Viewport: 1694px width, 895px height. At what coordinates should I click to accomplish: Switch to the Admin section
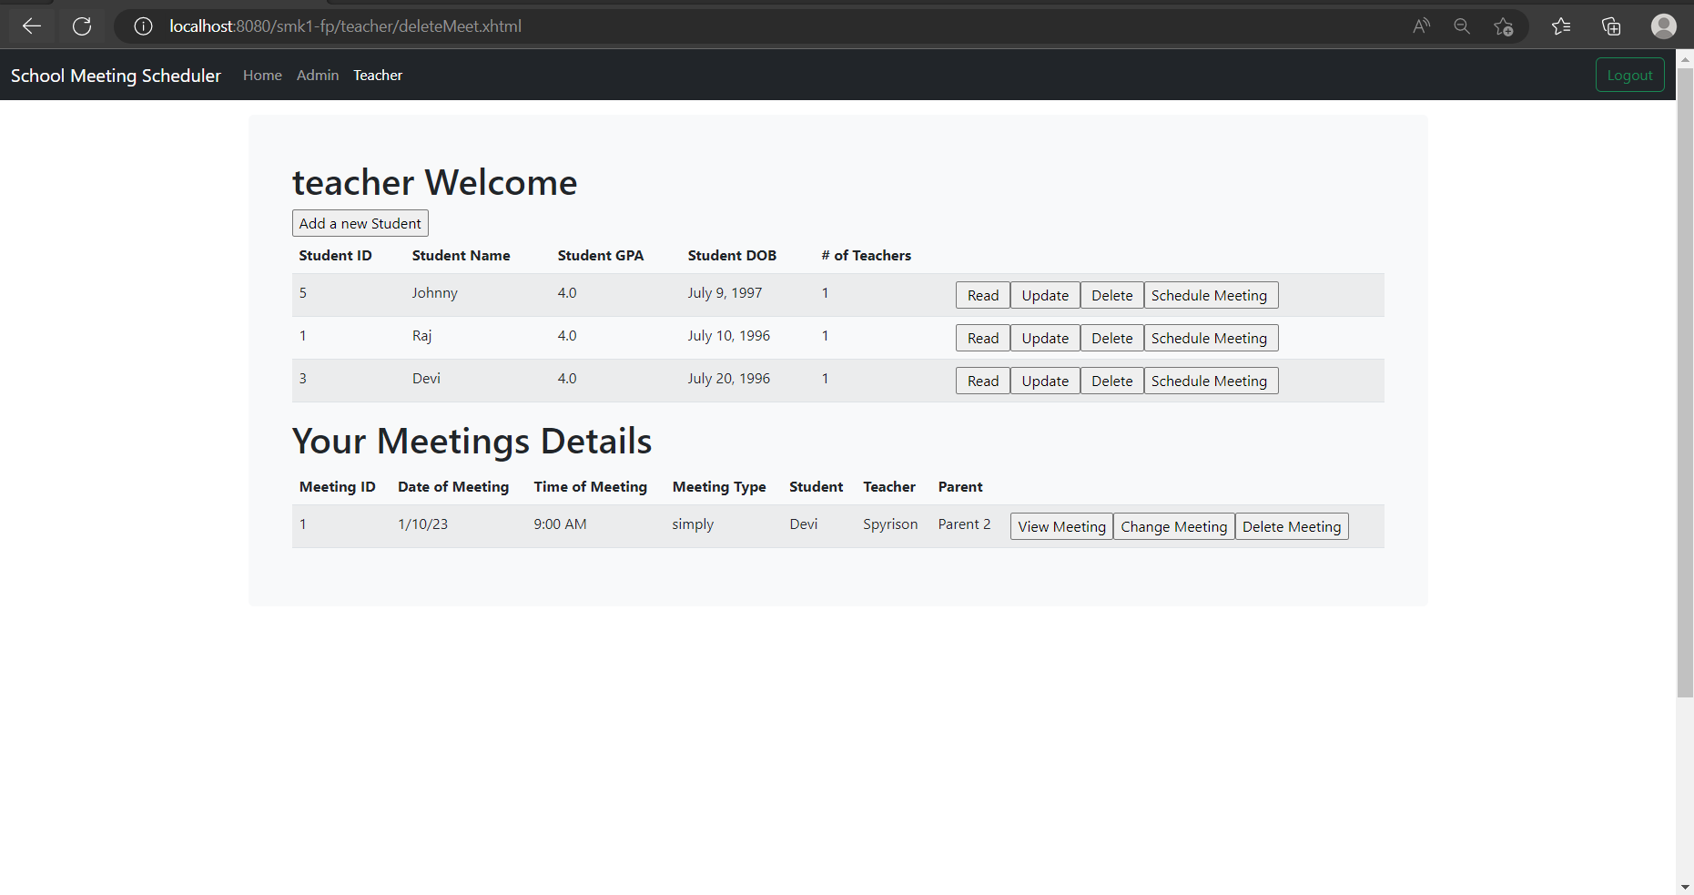[x=317, y=75]
